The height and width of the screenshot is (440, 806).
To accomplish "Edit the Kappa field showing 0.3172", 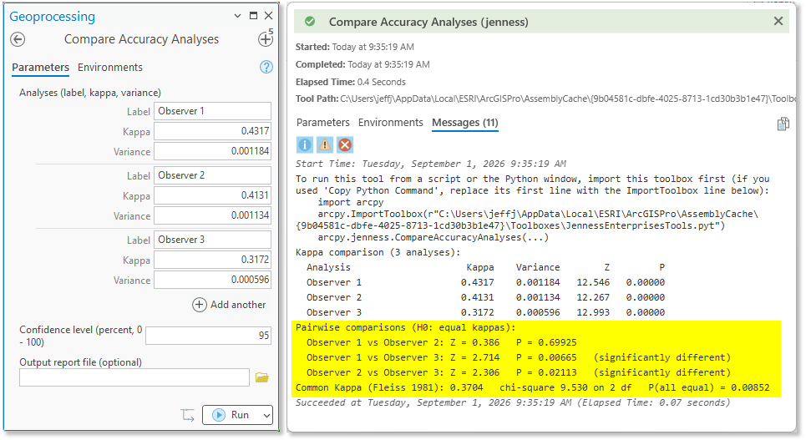I will tap(212, 260).
